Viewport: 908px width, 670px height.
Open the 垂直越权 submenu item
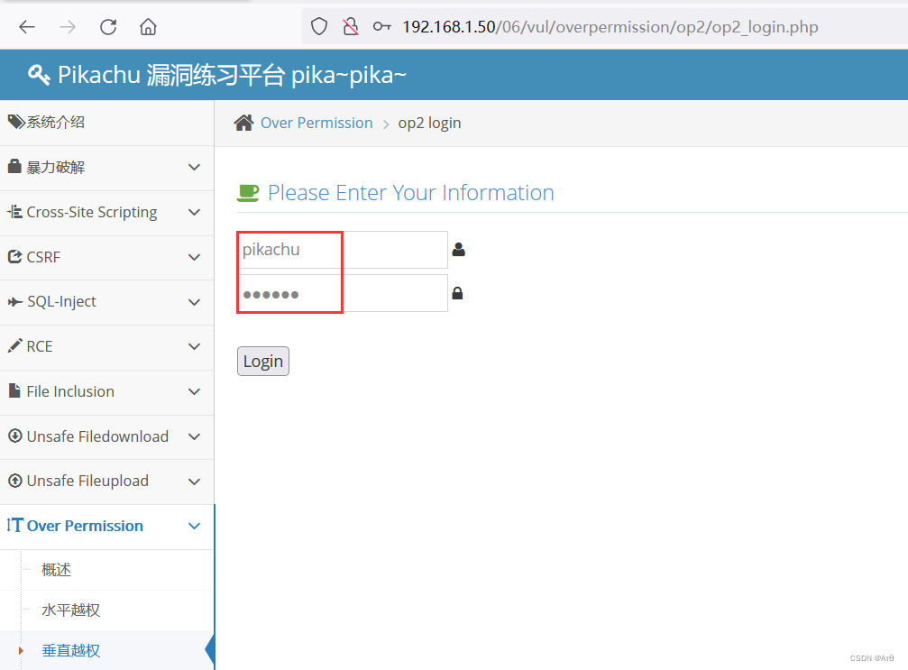pyautogui.click(x=70, y=650)
